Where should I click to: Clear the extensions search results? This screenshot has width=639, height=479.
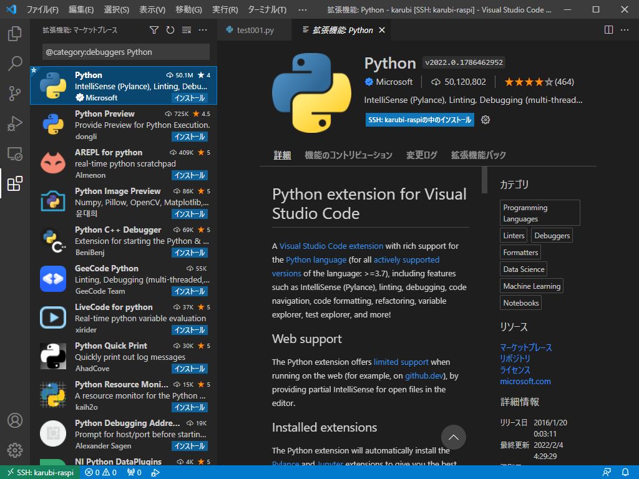[187, 30]
